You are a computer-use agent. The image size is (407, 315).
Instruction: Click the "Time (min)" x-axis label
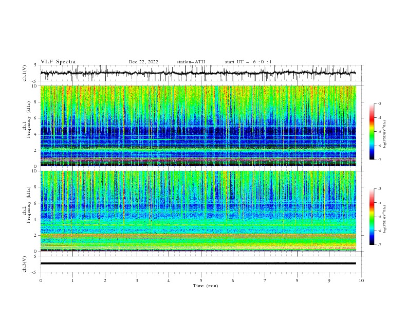[x=206, y=286]
